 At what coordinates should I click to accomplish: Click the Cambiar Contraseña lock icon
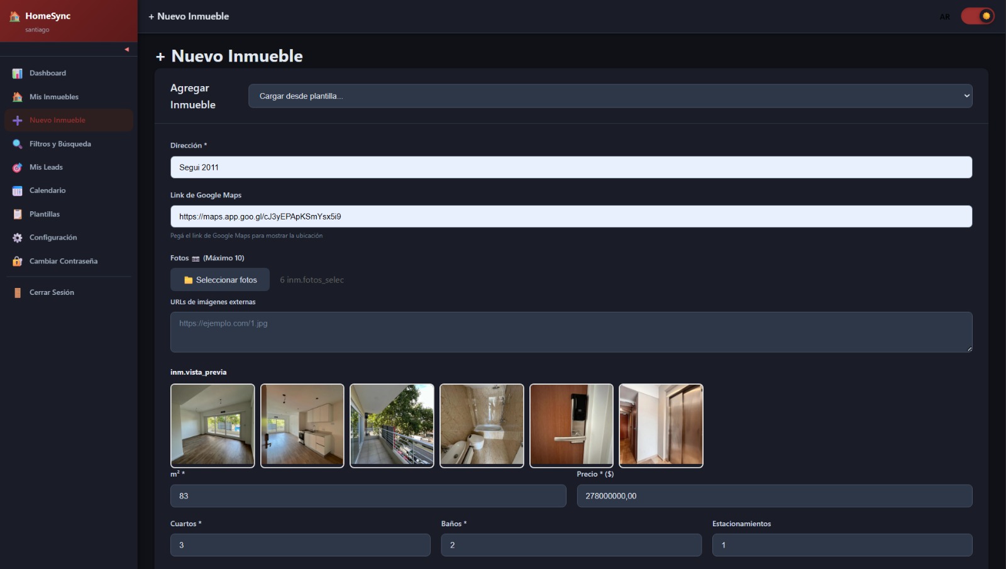pos(17,261)
